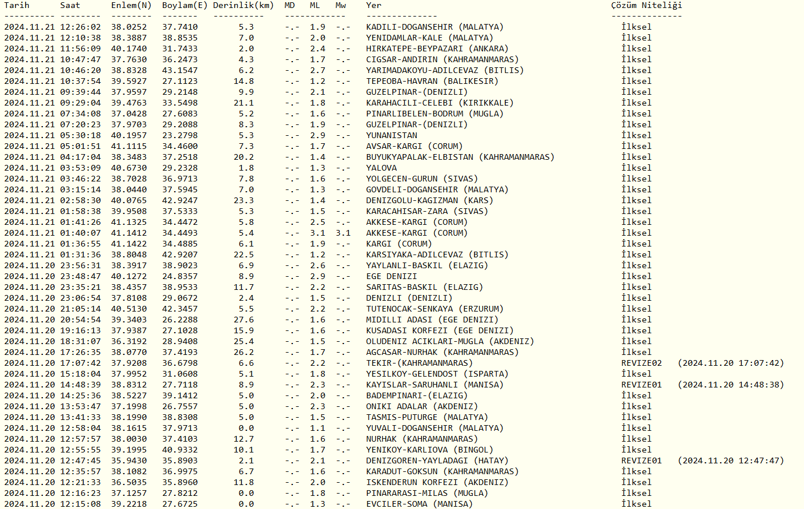The image size is (804, 509).
Task: Click the 'Yer' column header
Action: tap(373, 5)
